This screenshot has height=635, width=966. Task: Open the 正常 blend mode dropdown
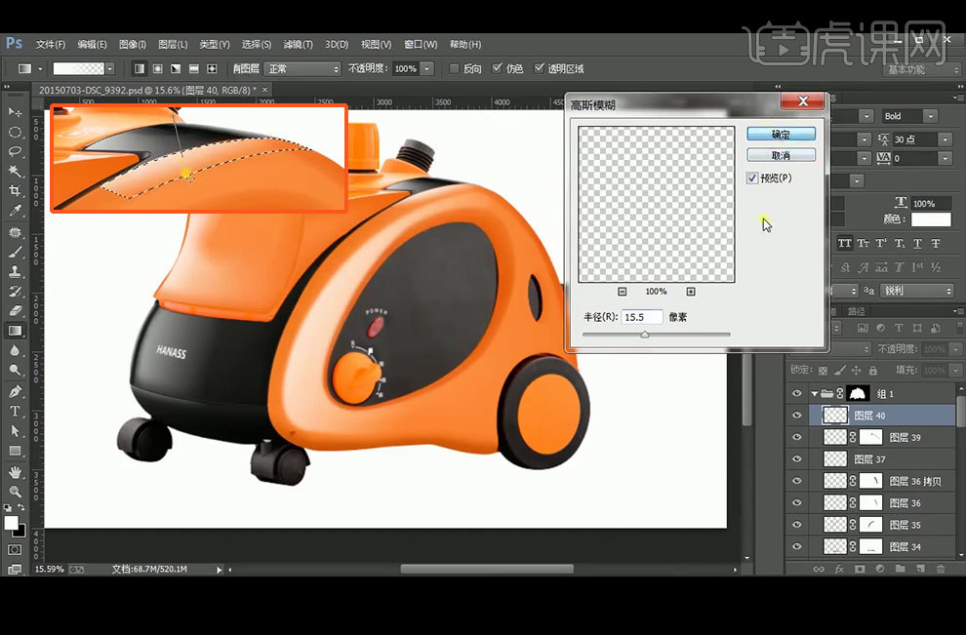[x=302, y=69]
